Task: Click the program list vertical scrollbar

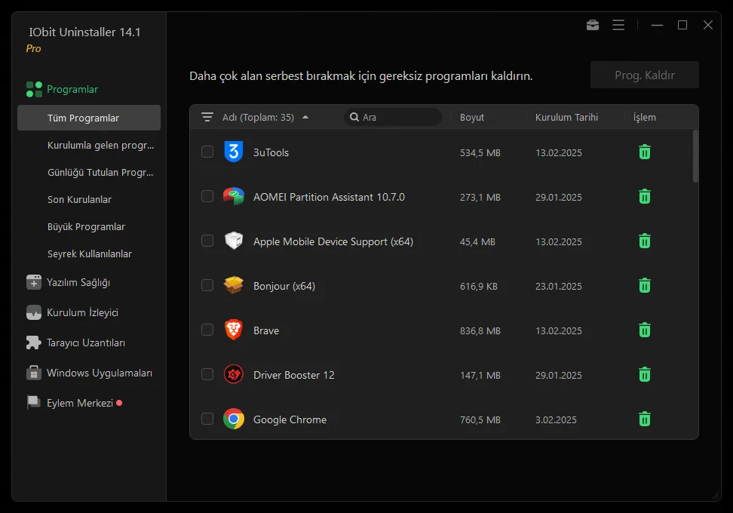Action: [695, 156]
